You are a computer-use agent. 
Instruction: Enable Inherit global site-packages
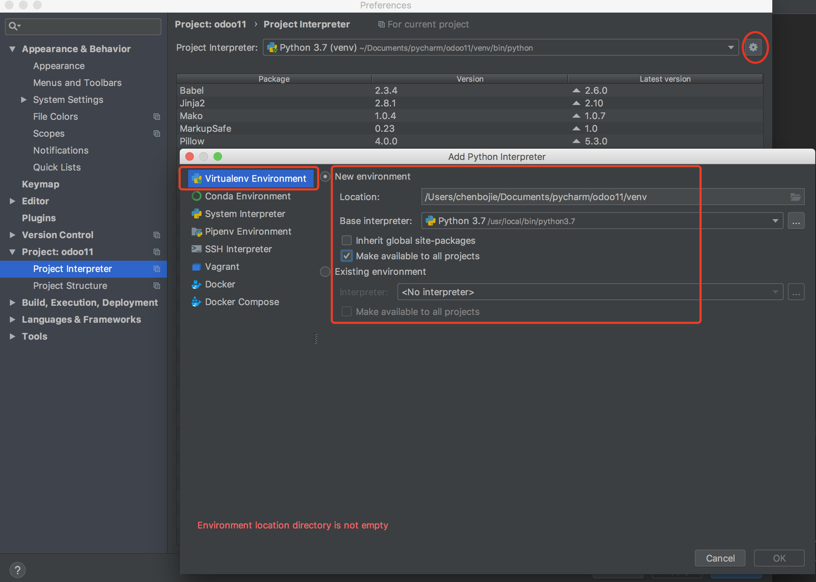[347, 240]
